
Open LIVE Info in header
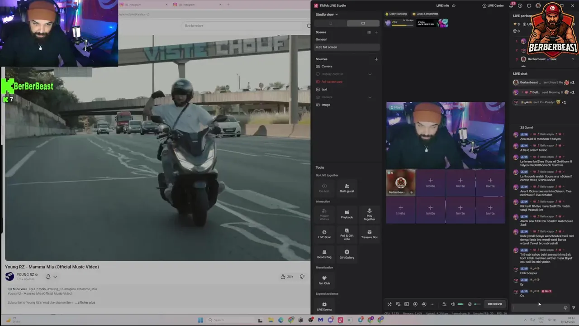click(x=442, y=5)
